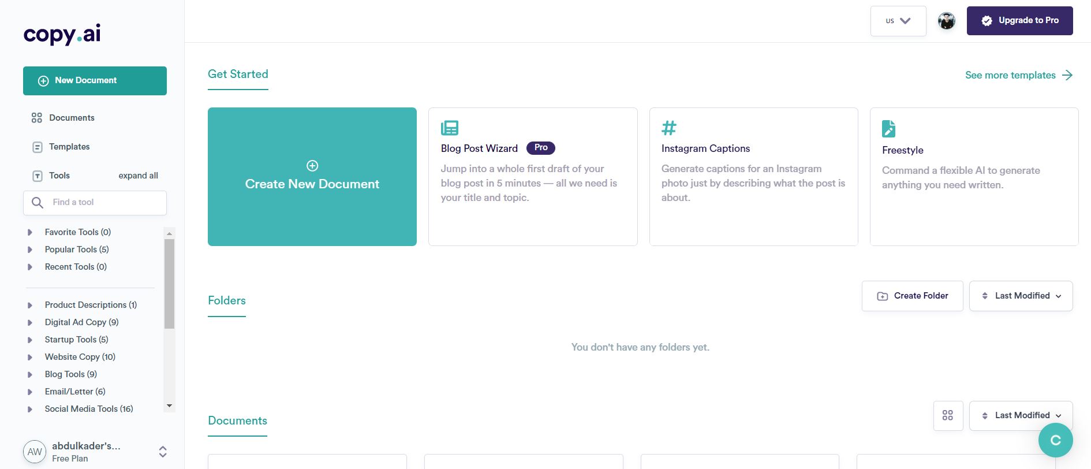This screenshot has height=469, width=1091.
Task: Open workspace switcher chevrons
Action: click(x=163, y=452)
